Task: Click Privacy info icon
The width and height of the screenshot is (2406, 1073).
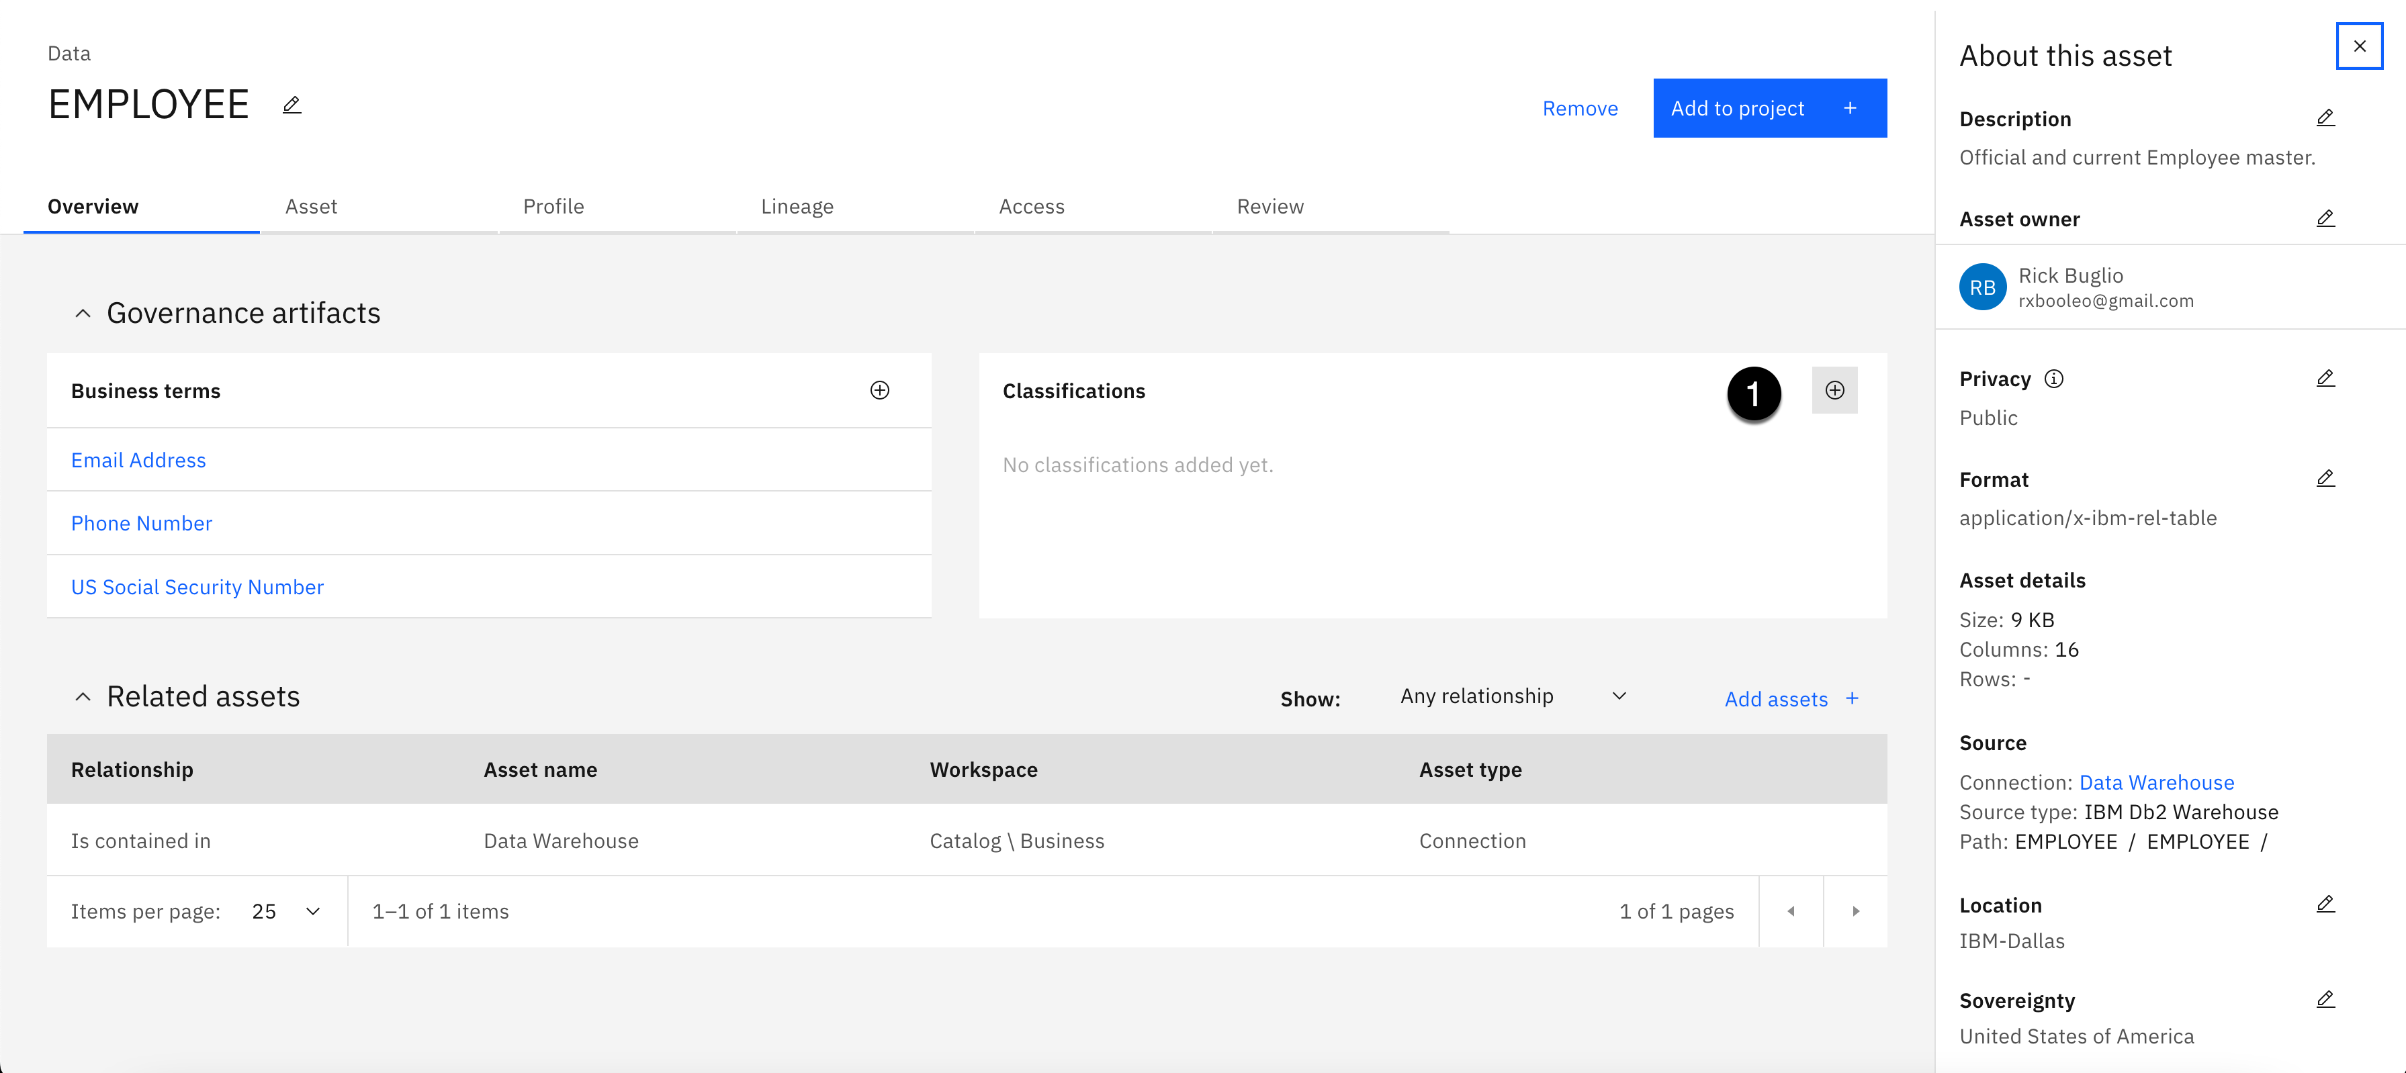Action: coord(2053,378)
